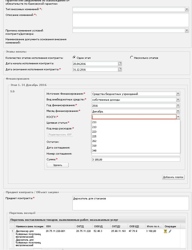Click the '3 180,00' total cell in table
Viewport: 192px width, 250px height.
(x=151, y=231)
